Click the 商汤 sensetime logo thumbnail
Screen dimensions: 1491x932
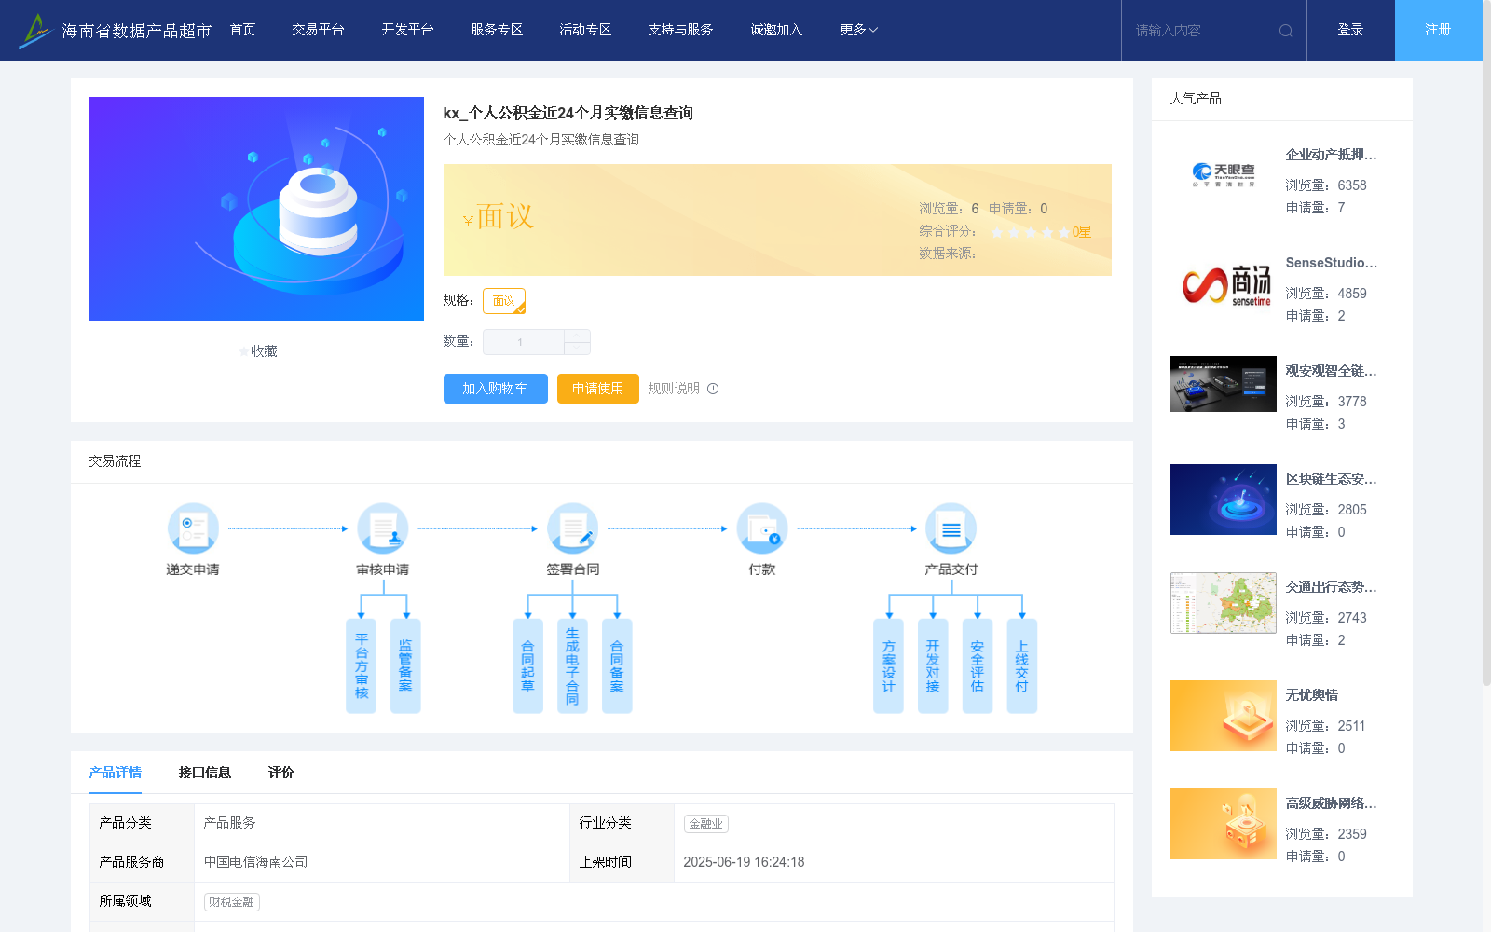coord(1224,283)
